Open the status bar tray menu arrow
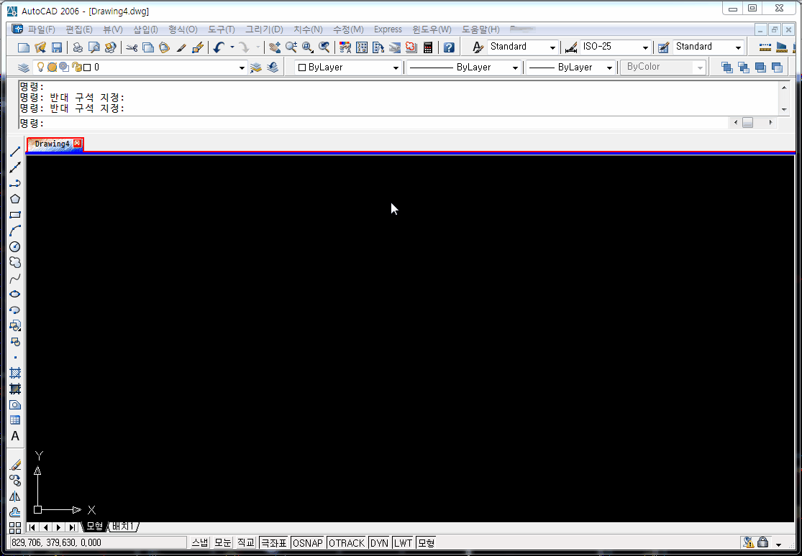 (x=779, y=544)
